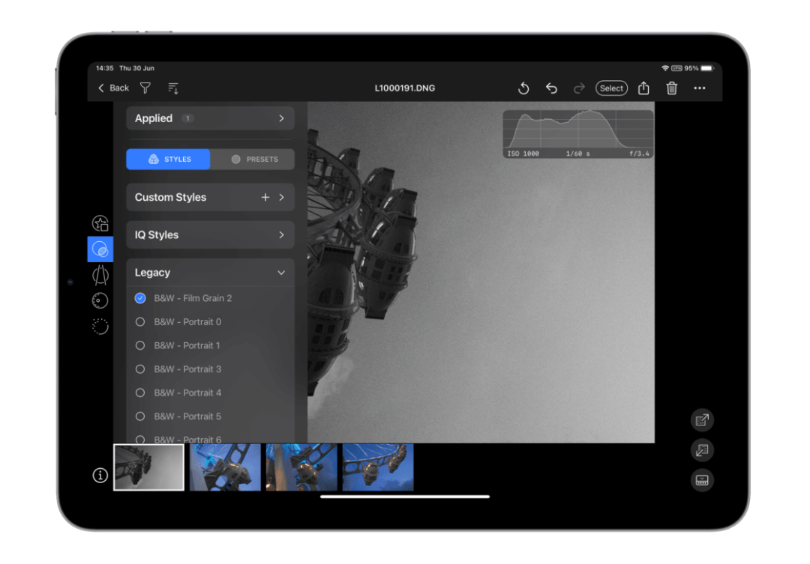
Task: Open the sort order icon
Action: [173, 88]
